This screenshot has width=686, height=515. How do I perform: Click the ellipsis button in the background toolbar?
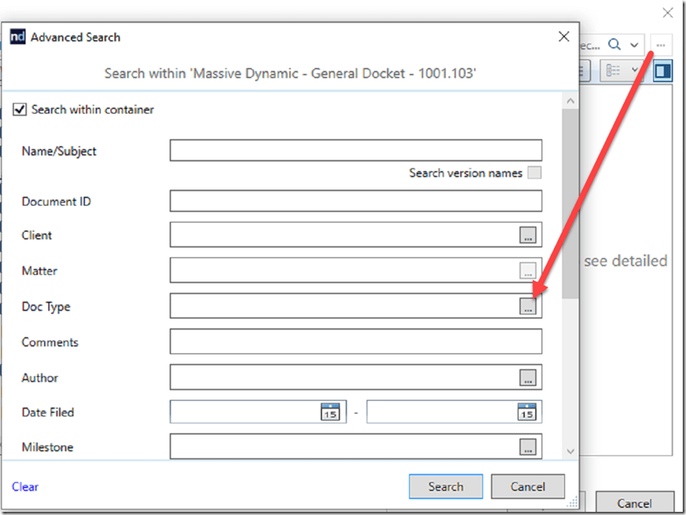[660, 45]
